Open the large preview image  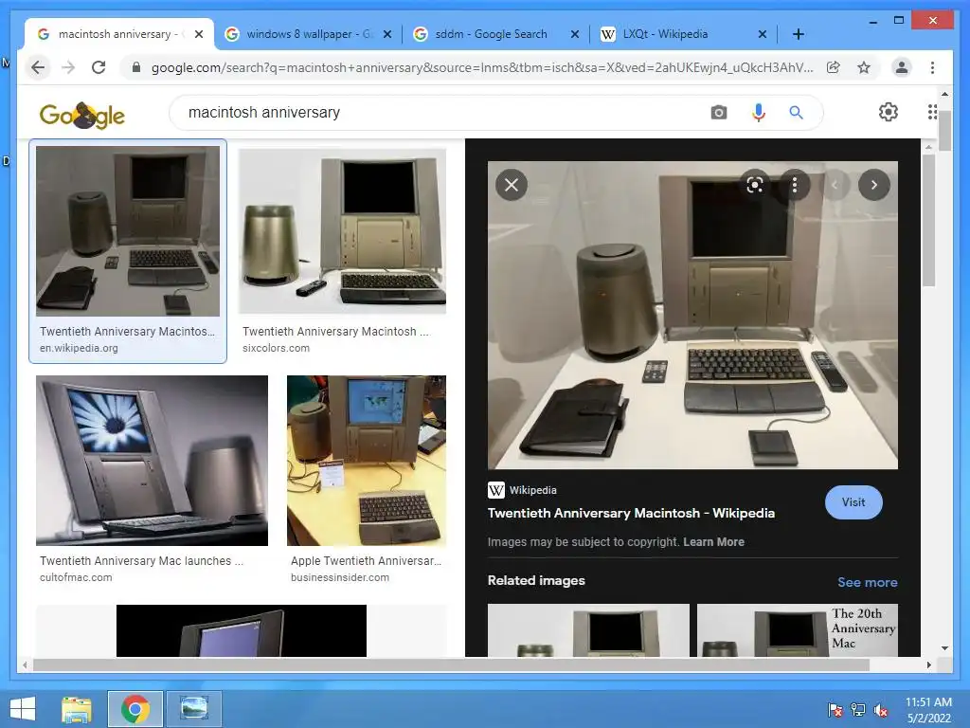[692, 315]
